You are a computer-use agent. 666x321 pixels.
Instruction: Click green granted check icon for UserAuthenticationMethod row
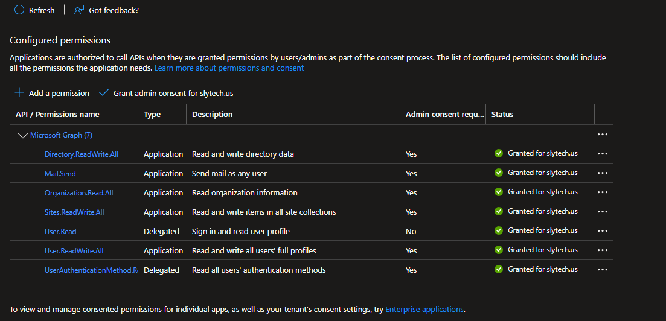coord(499,269)
